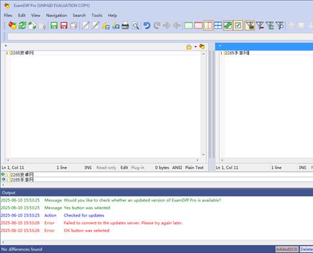Click the filter icon with red mark
Screen dimensions: 313x253
tap(260, 25)
